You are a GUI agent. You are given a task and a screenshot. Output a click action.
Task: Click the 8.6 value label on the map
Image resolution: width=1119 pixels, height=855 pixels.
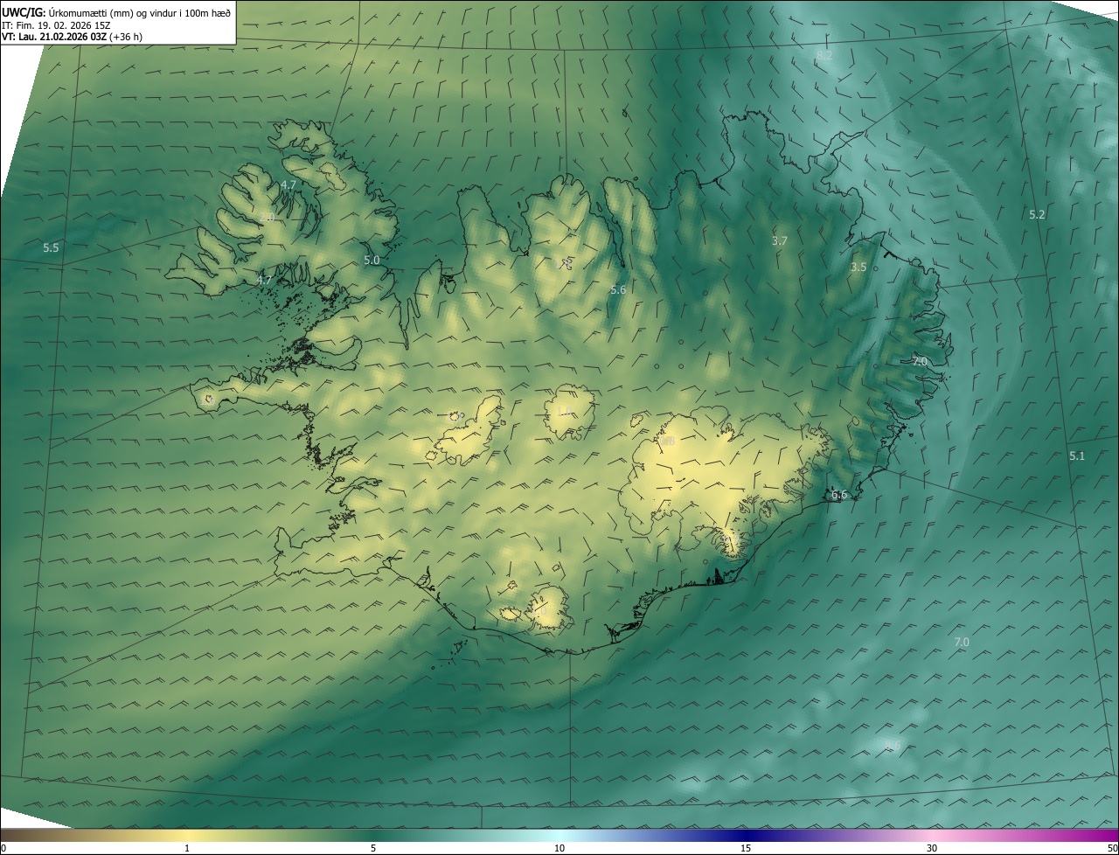(893, 746)
